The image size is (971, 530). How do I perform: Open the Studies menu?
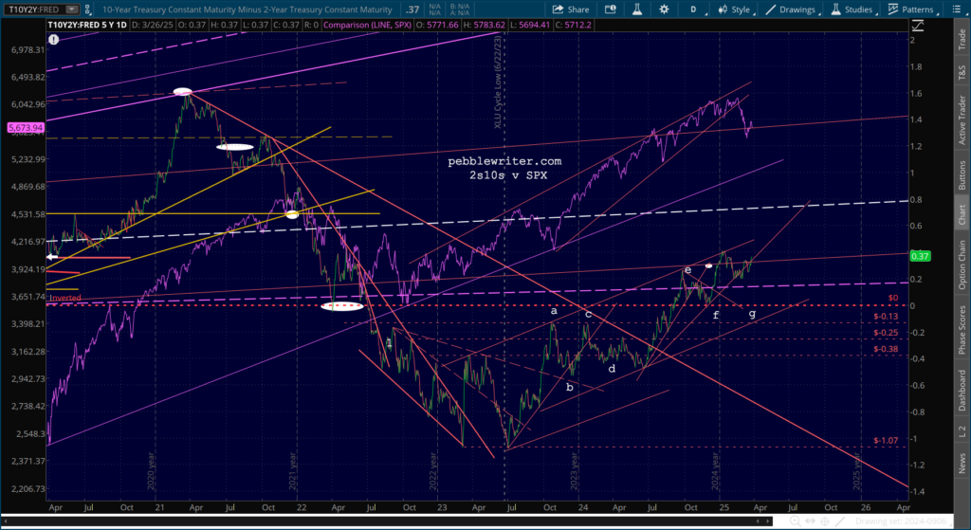pos(852,9)
